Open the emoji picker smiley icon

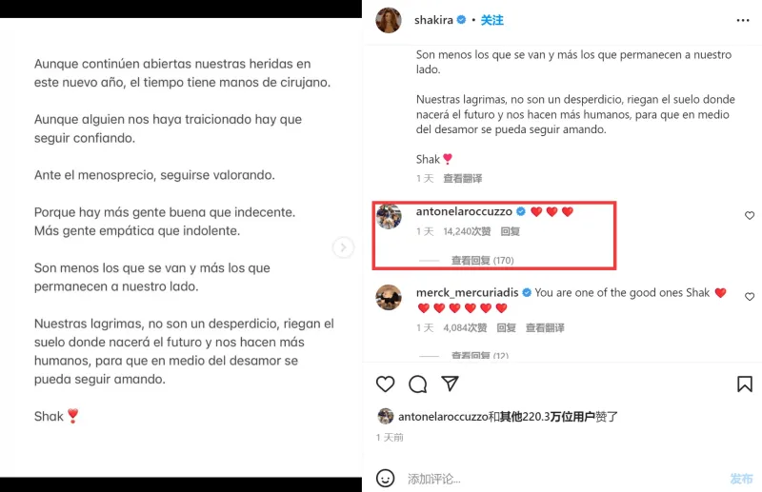pyautogui.click(x=386, y=479)
